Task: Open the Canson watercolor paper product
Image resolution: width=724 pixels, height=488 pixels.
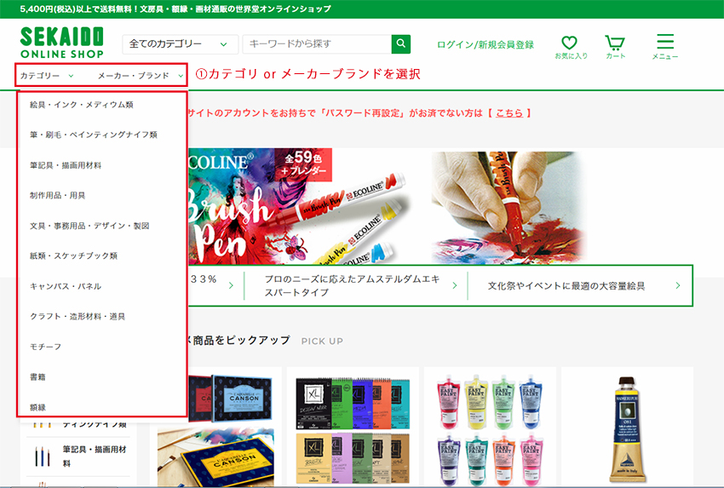Action: (215, 428)
